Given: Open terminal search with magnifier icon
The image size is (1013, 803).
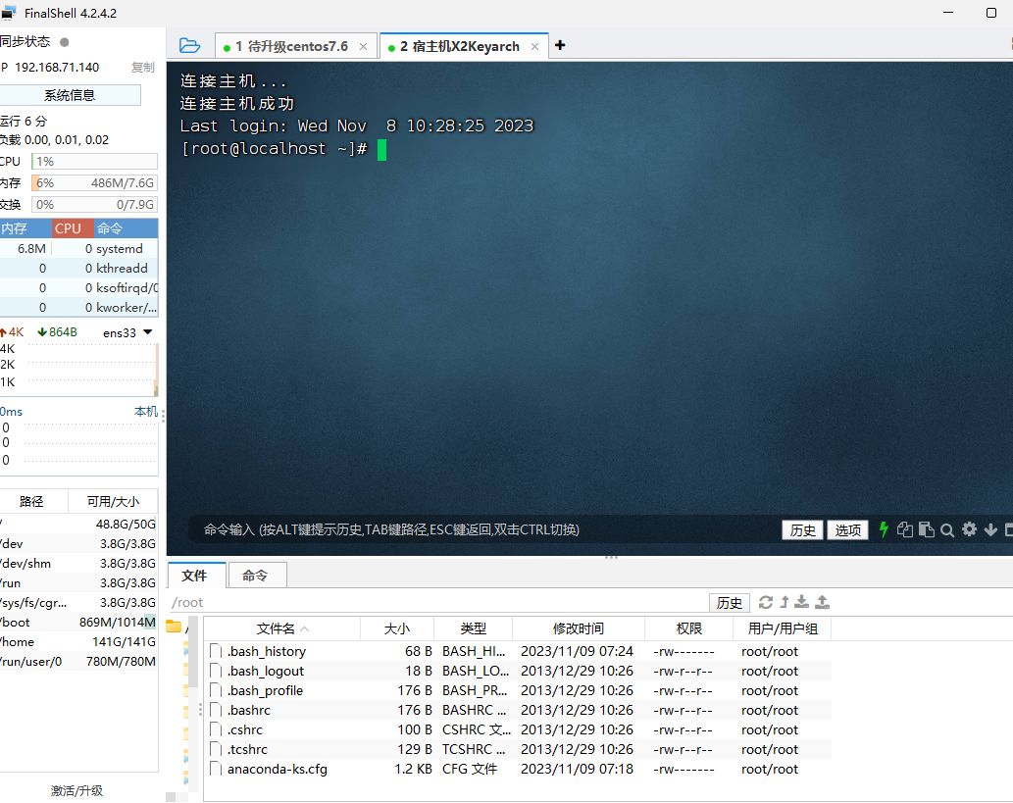Looking at the screenshot, I should 947,529.
